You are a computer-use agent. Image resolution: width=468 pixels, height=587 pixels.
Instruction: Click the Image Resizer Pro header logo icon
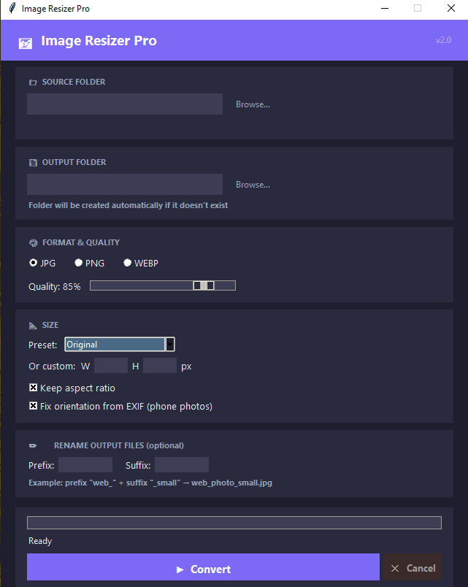pos(26,43)
